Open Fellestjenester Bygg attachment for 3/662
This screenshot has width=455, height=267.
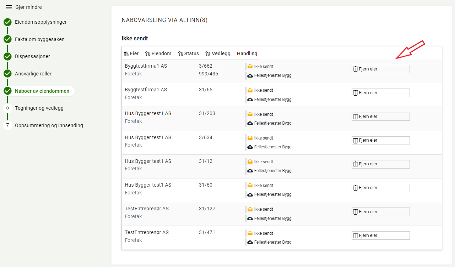coord(272,76)
